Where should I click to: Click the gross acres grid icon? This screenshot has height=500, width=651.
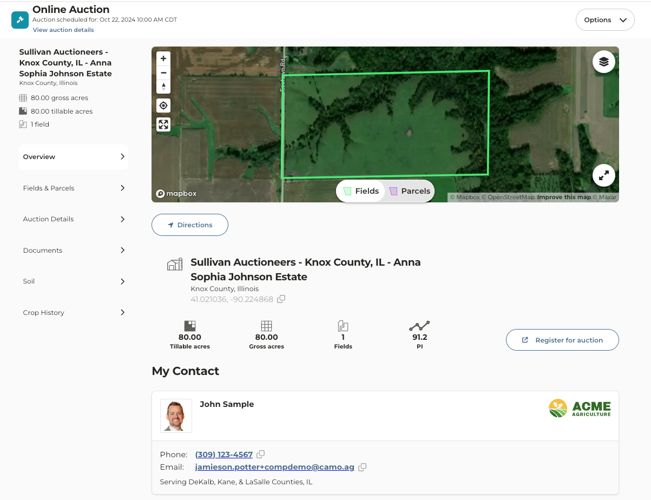point(266,326)
